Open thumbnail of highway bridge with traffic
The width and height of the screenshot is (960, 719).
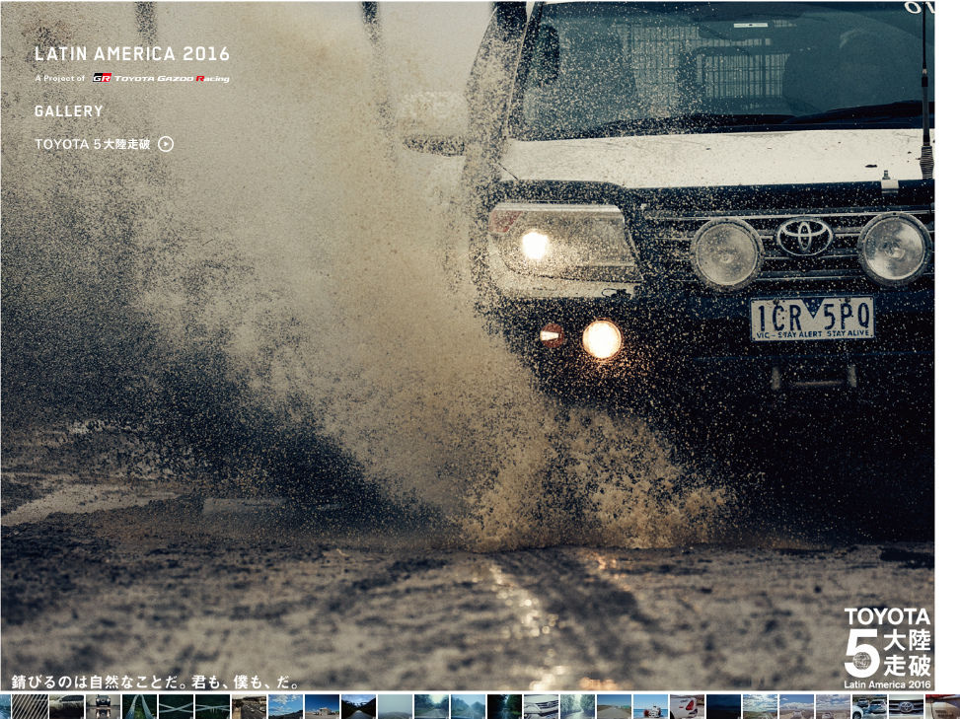coord(250,707)
